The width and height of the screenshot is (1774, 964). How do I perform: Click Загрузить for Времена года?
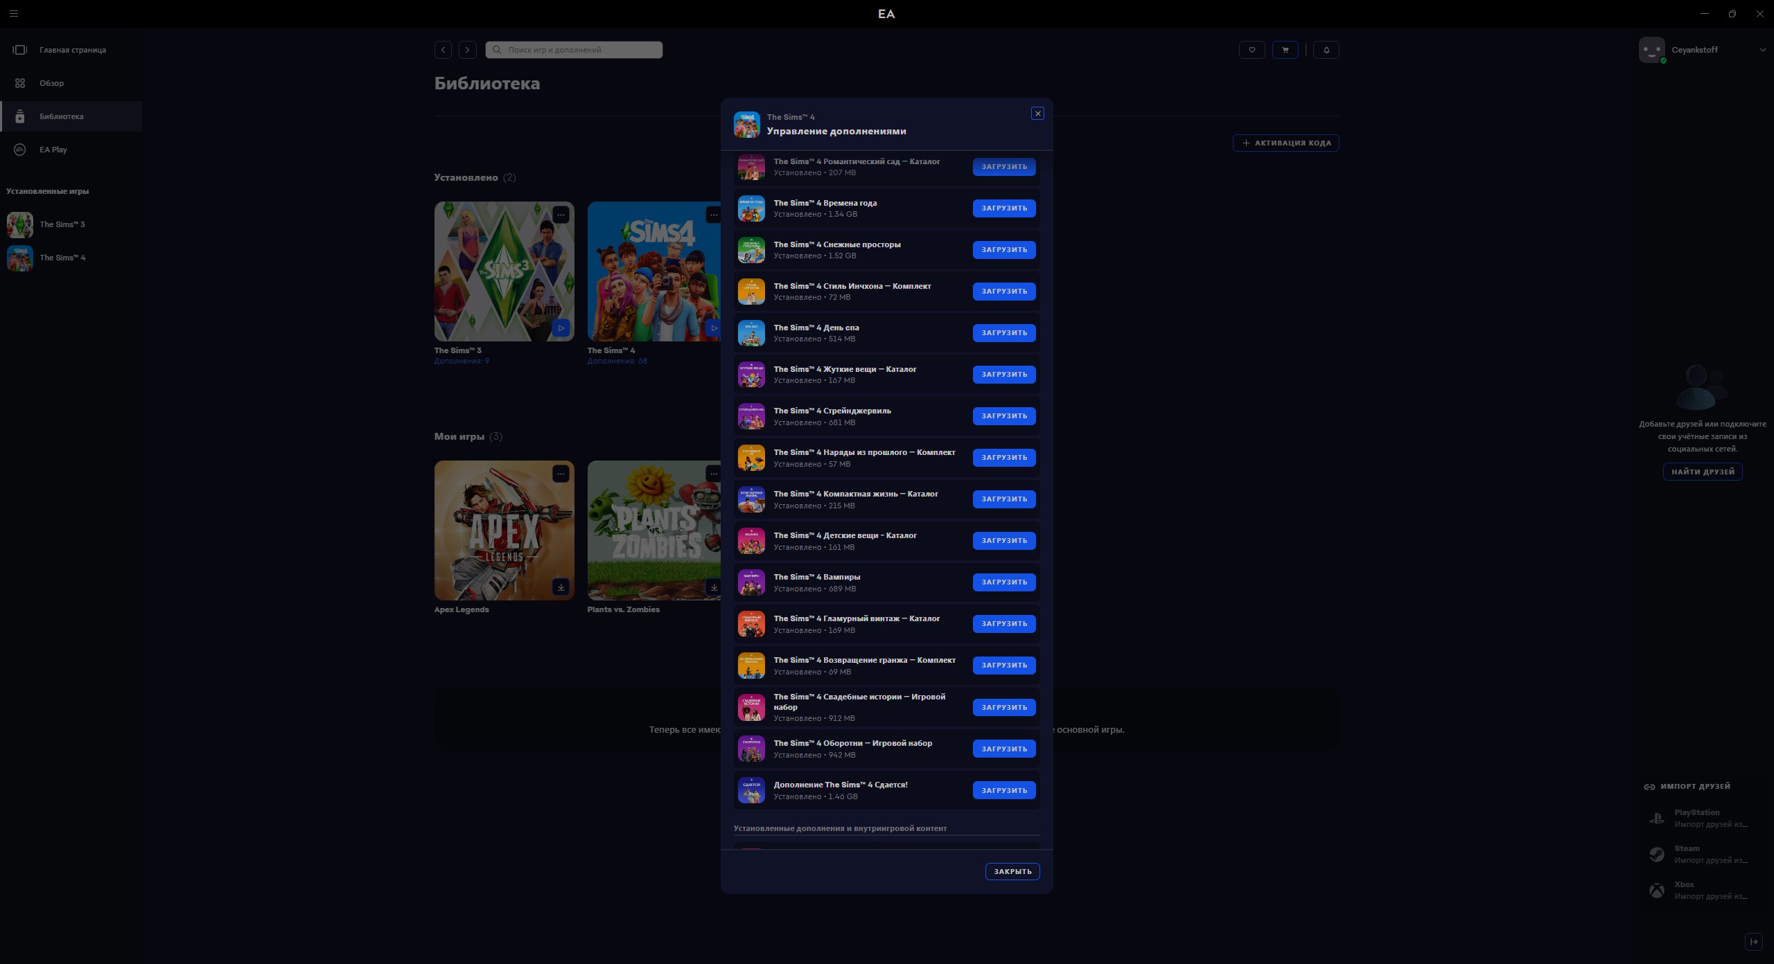(x=1003, y=208)
